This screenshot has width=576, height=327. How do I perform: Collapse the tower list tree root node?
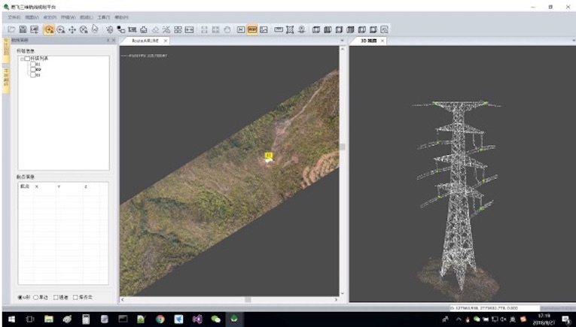click(21, 59)
